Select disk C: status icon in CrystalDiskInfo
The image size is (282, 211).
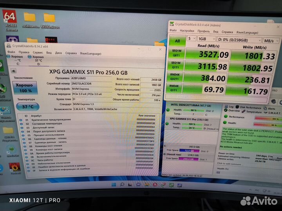tap(8, 57)
